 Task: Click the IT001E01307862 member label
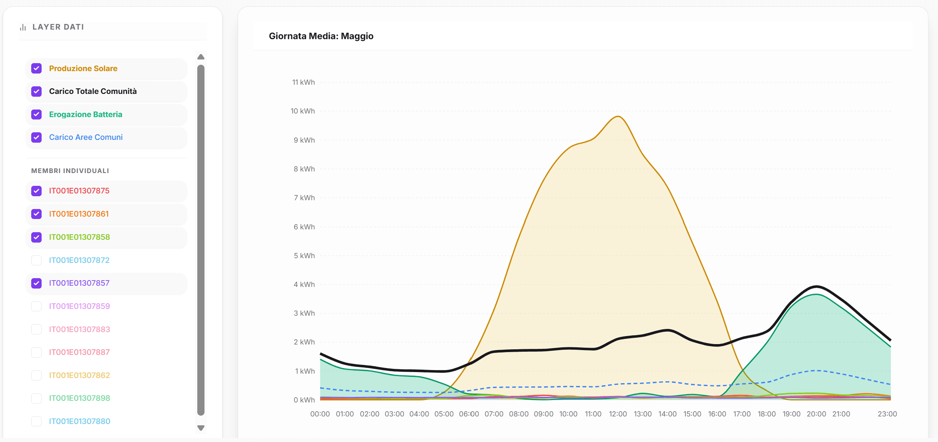pos(79,375)
